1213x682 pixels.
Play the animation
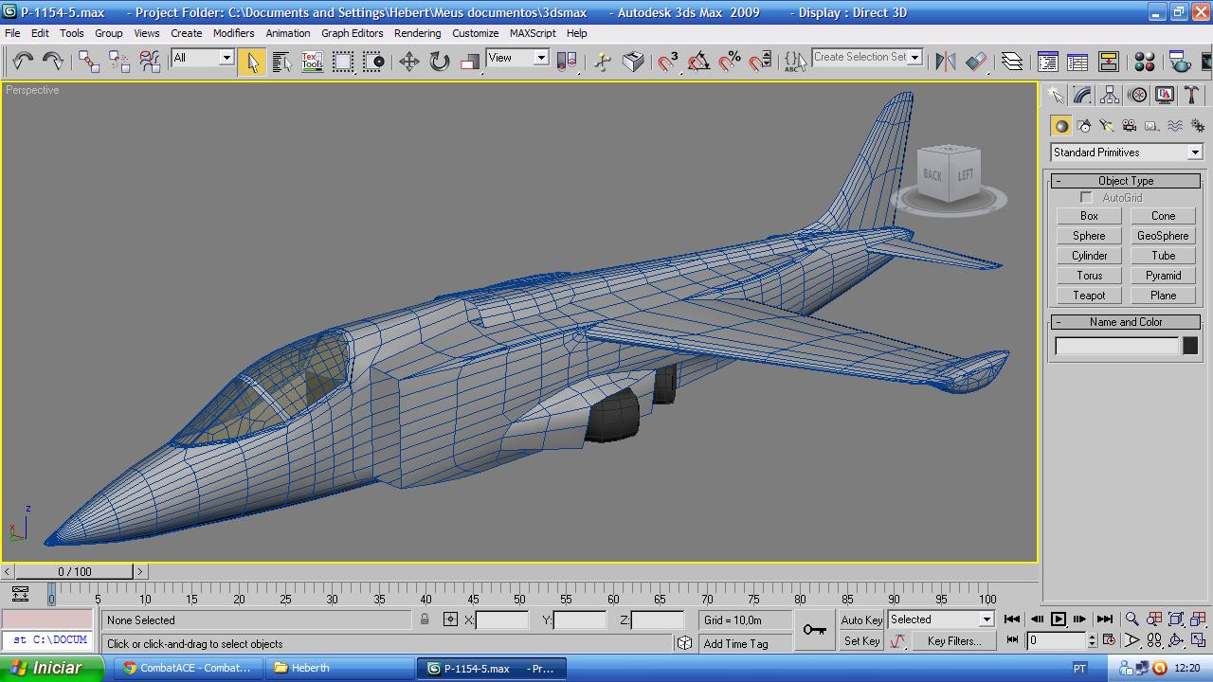[1059, 619]
